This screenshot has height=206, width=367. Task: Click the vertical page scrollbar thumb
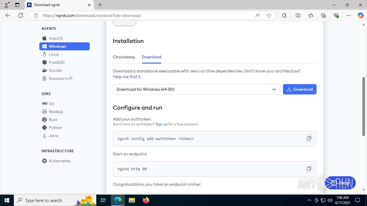364,106
